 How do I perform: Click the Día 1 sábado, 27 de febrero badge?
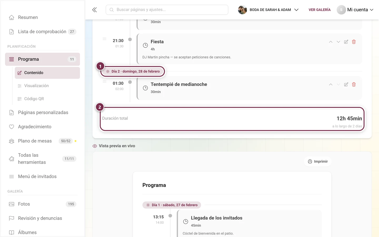[172, 205]
